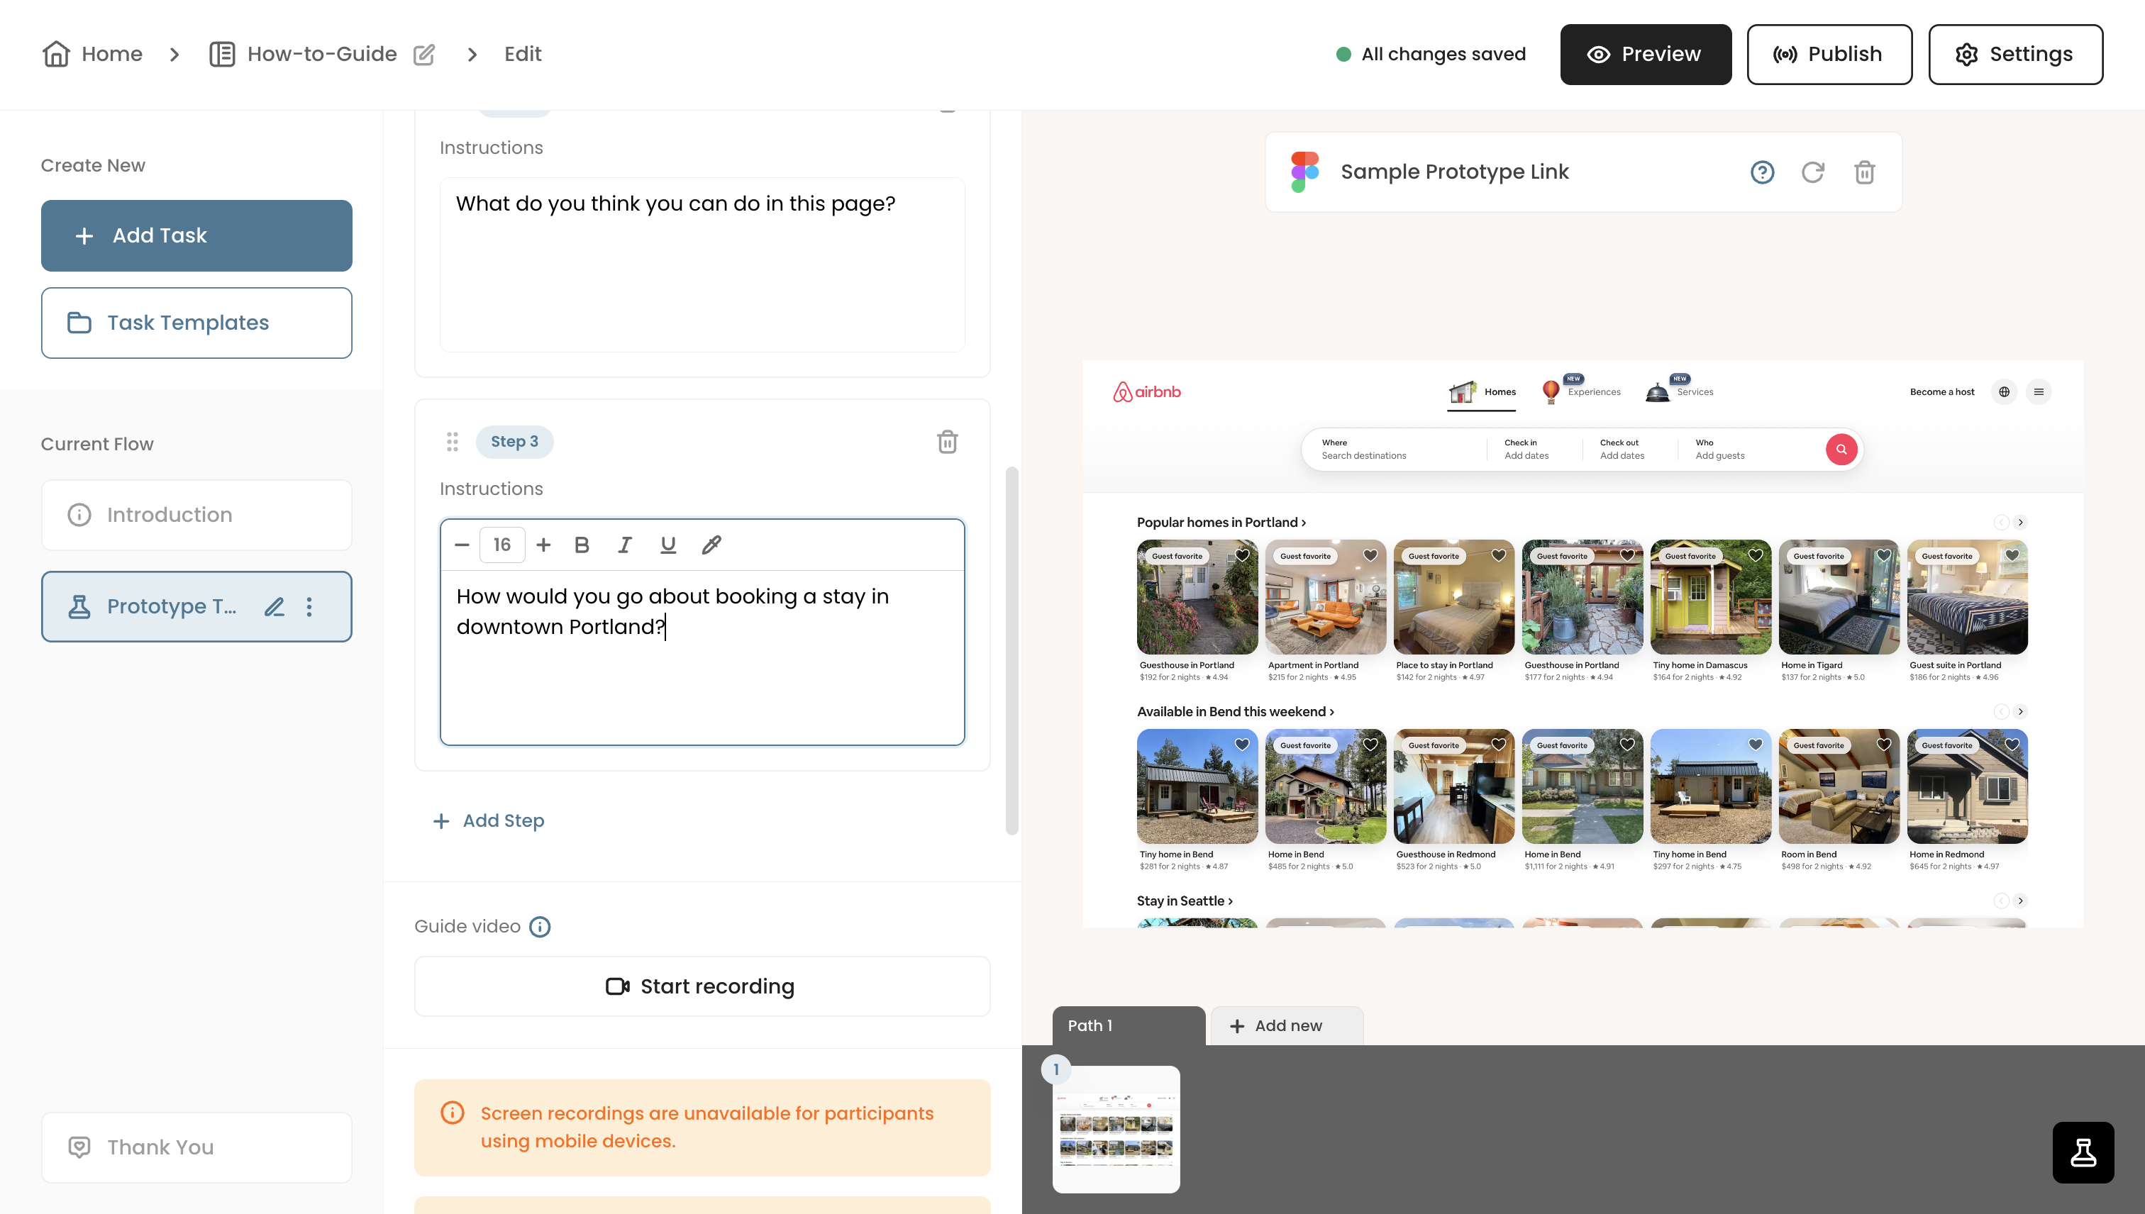Image resolution: width=2145 pixels, height=1214 pixels.
Task: Click the Publish button
Action: (1829, 54)
